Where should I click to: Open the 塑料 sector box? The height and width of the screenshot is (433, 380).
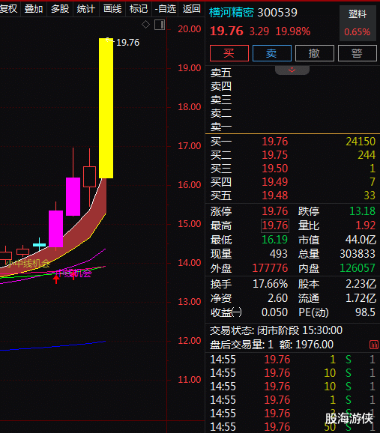click(x=358, y=23)
